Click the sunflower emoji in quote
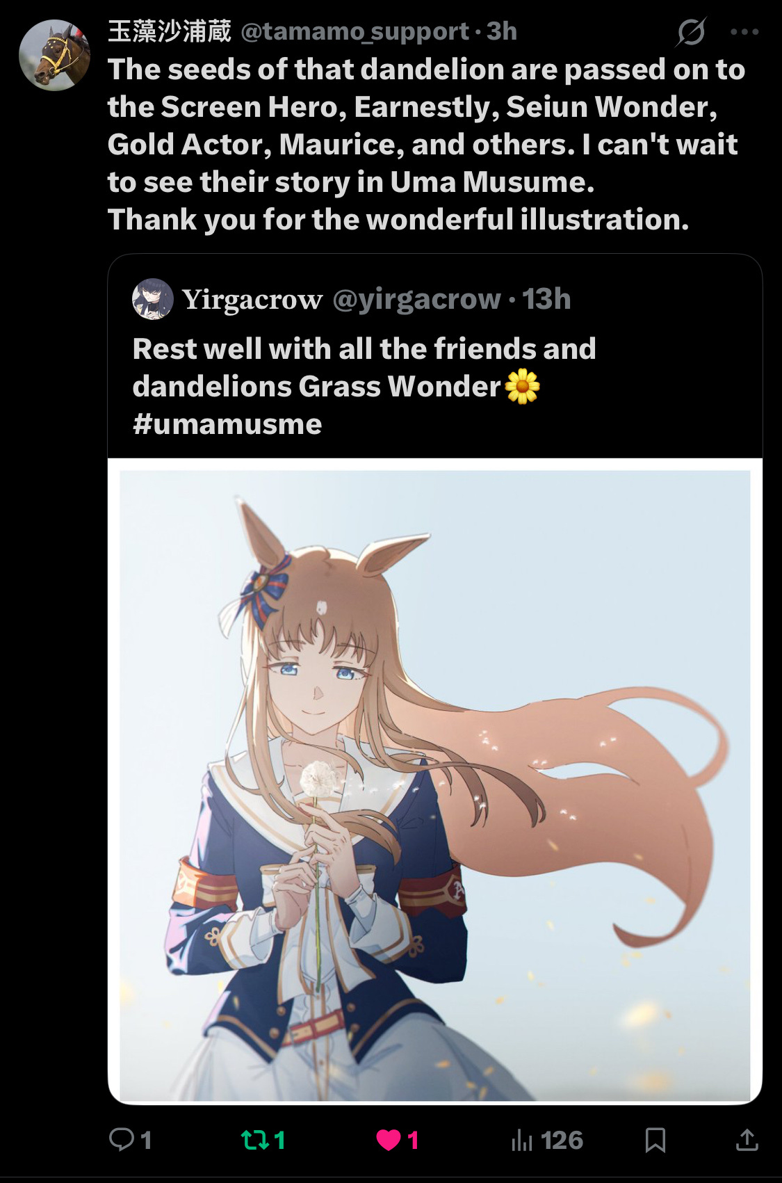Viewport: 782px width, 1183px height. tap(522, 387)
